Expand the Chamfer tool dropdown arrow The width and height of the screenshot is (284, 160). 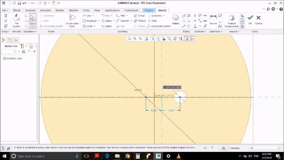pyautogui.click(x=131, y=21)
